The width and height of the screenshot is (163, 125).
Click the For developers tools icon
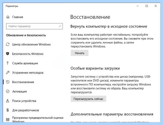coord(8,110)
